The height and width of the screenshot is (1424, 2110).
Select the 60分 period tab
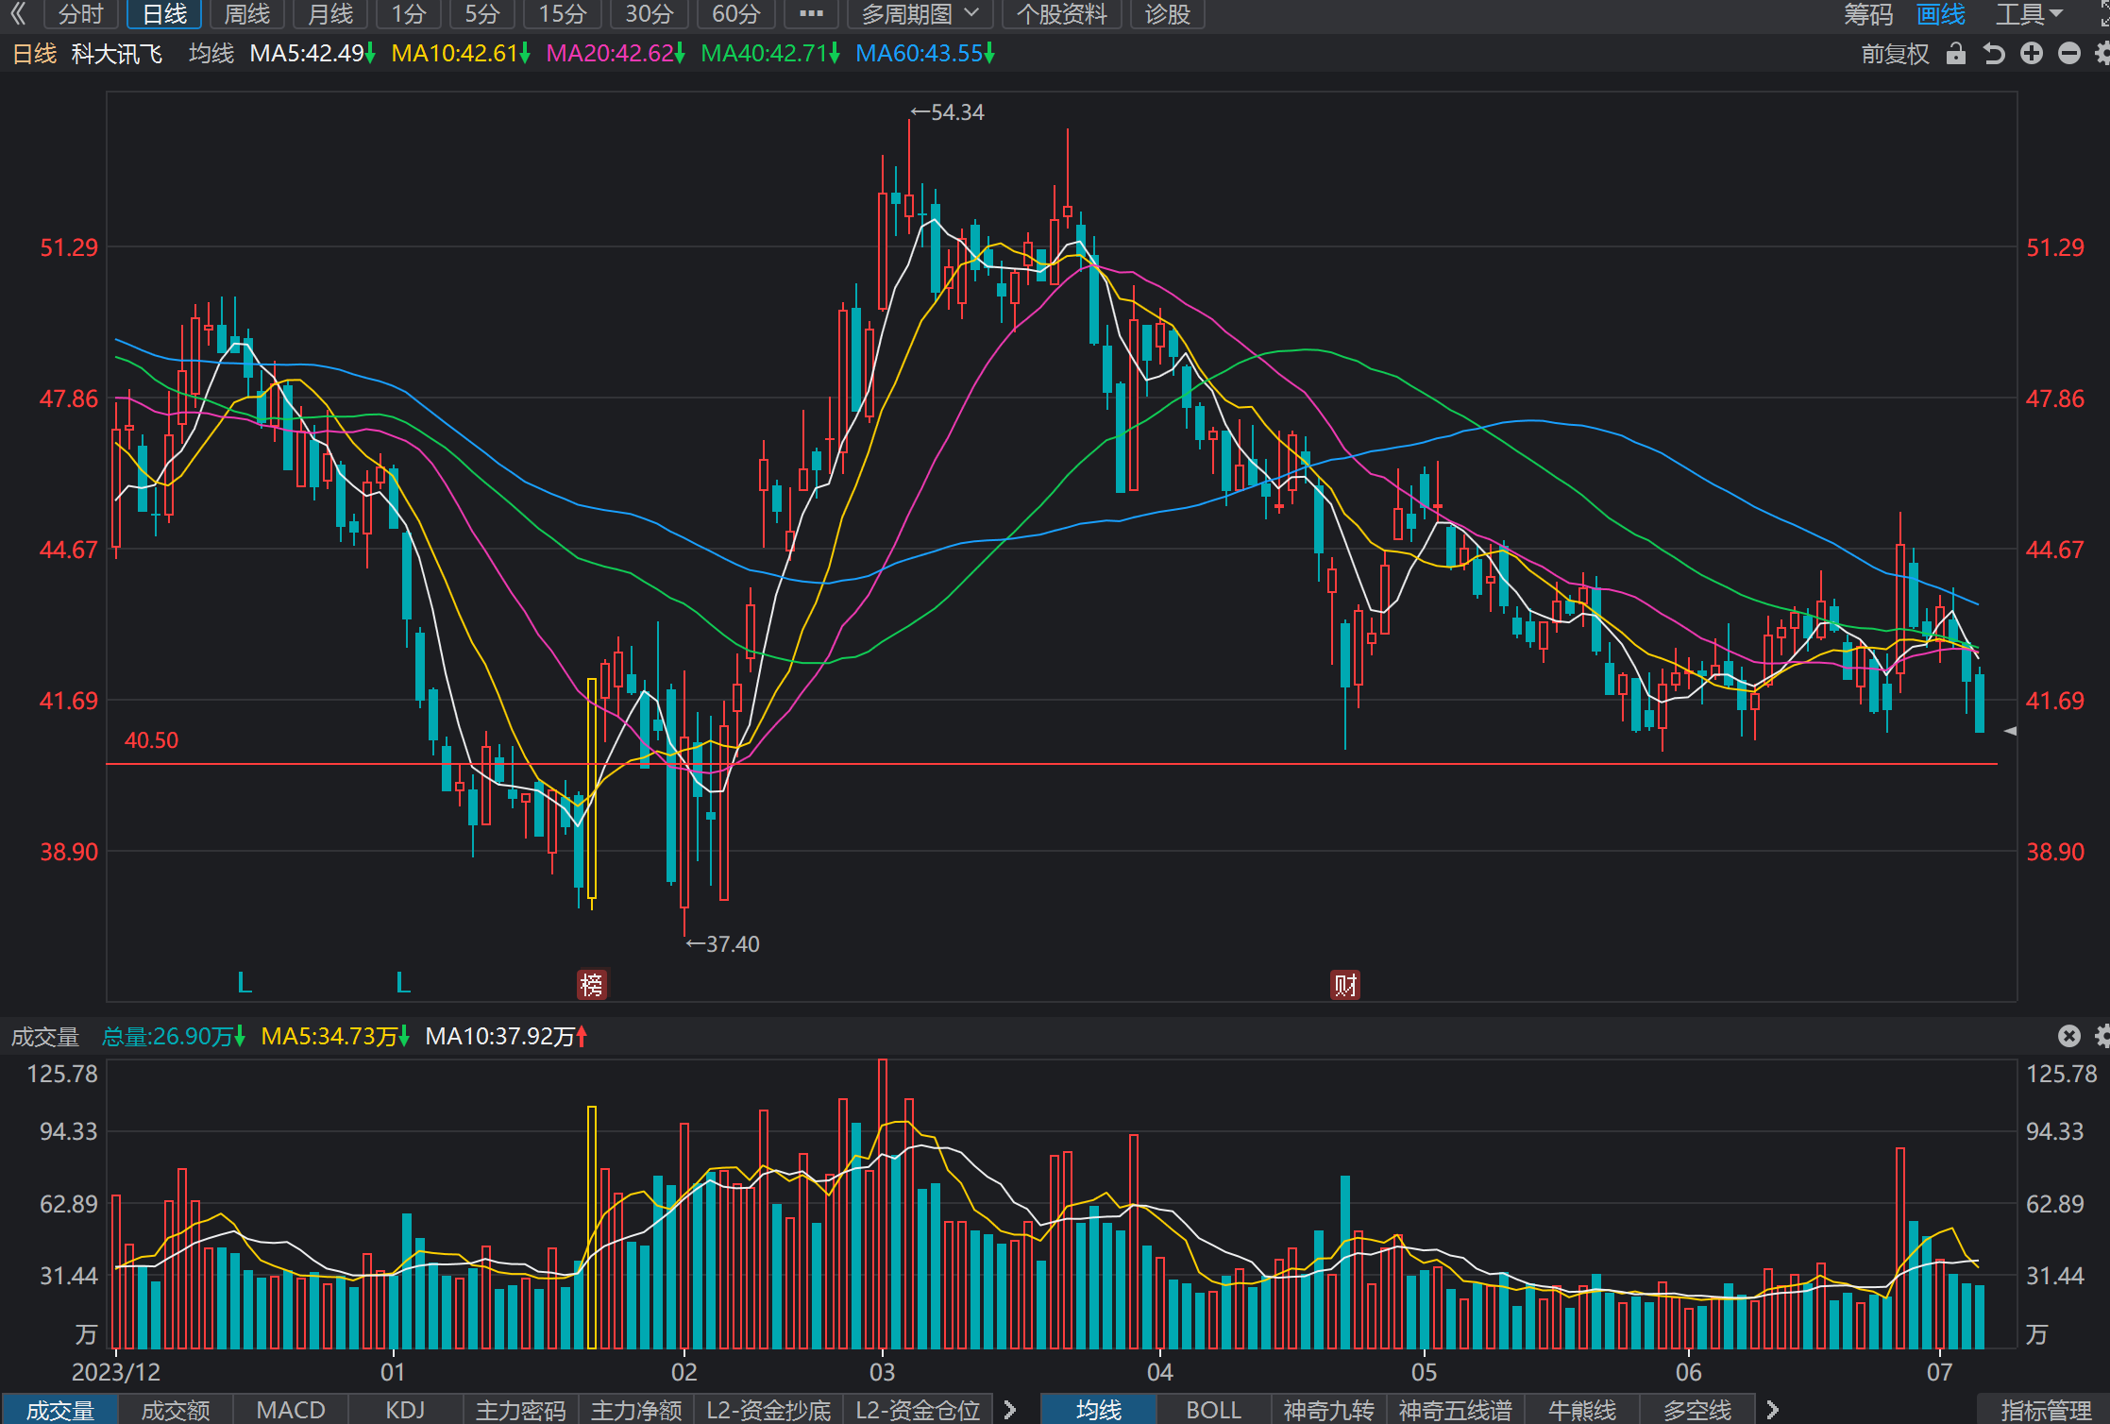point(736,13)
